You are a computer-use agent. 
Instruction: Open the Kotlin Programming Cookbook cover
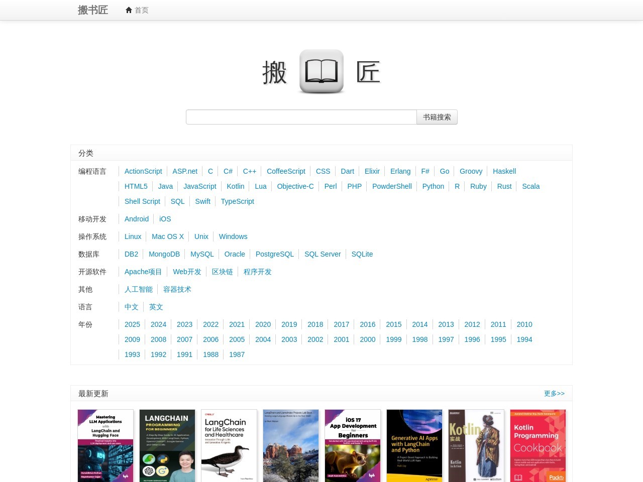tap(538, 445)
